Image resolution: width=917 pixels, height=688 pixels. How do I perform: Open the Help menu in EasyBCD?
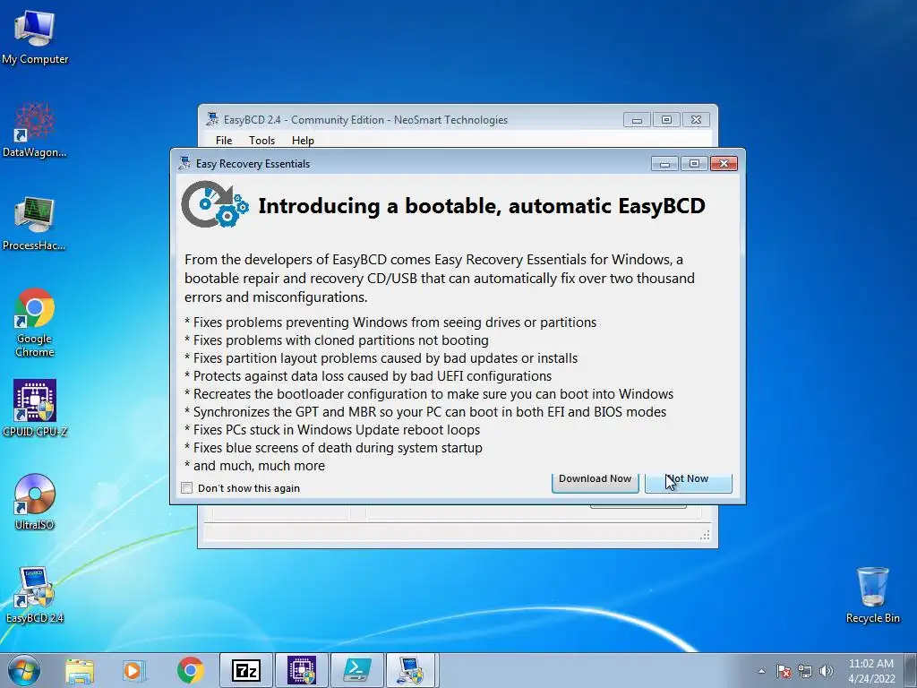tap(303, 141)
